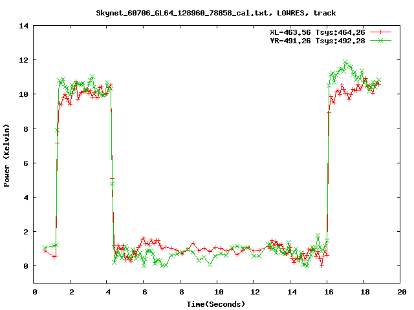Click the green peak data point near 17 seconds

tap(345, 62)
